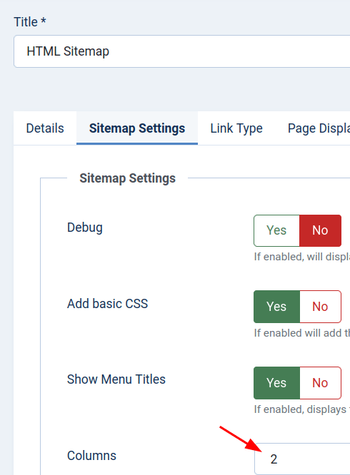Screen dimensions: 350x475
Task: Click the Show Menu Titles label
Action: 116,379
